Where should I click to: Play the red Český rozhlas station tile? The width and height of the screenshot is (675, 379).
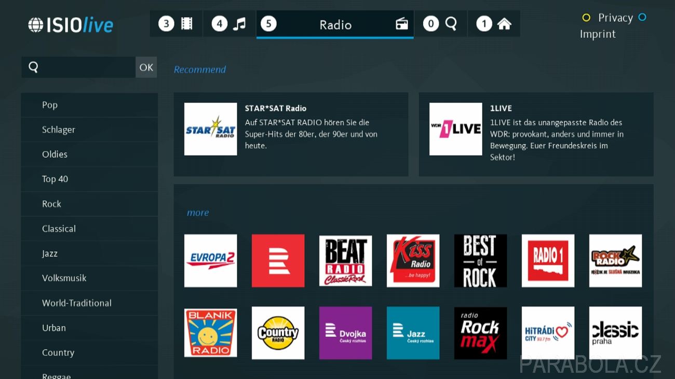tap(278, 261)
